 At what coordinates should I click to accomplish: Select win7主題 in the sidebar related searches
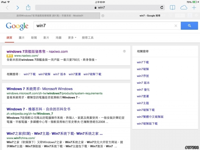(x=143, y=103)
